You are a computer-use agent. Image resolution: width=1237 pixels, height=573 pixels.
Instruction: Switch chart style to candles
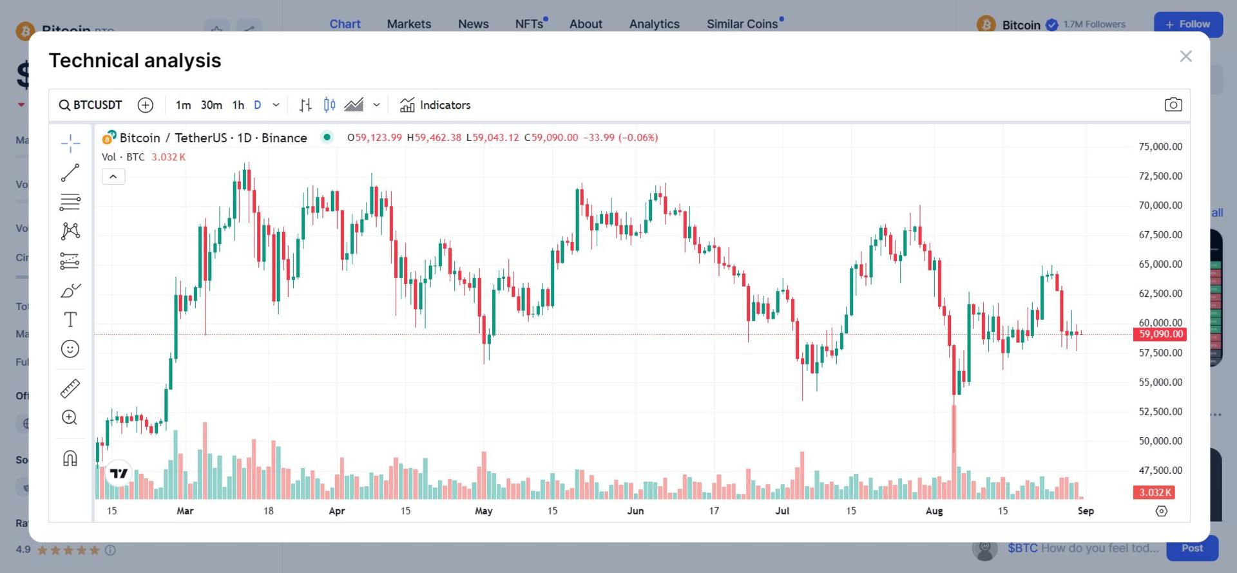tap(329, 105)
